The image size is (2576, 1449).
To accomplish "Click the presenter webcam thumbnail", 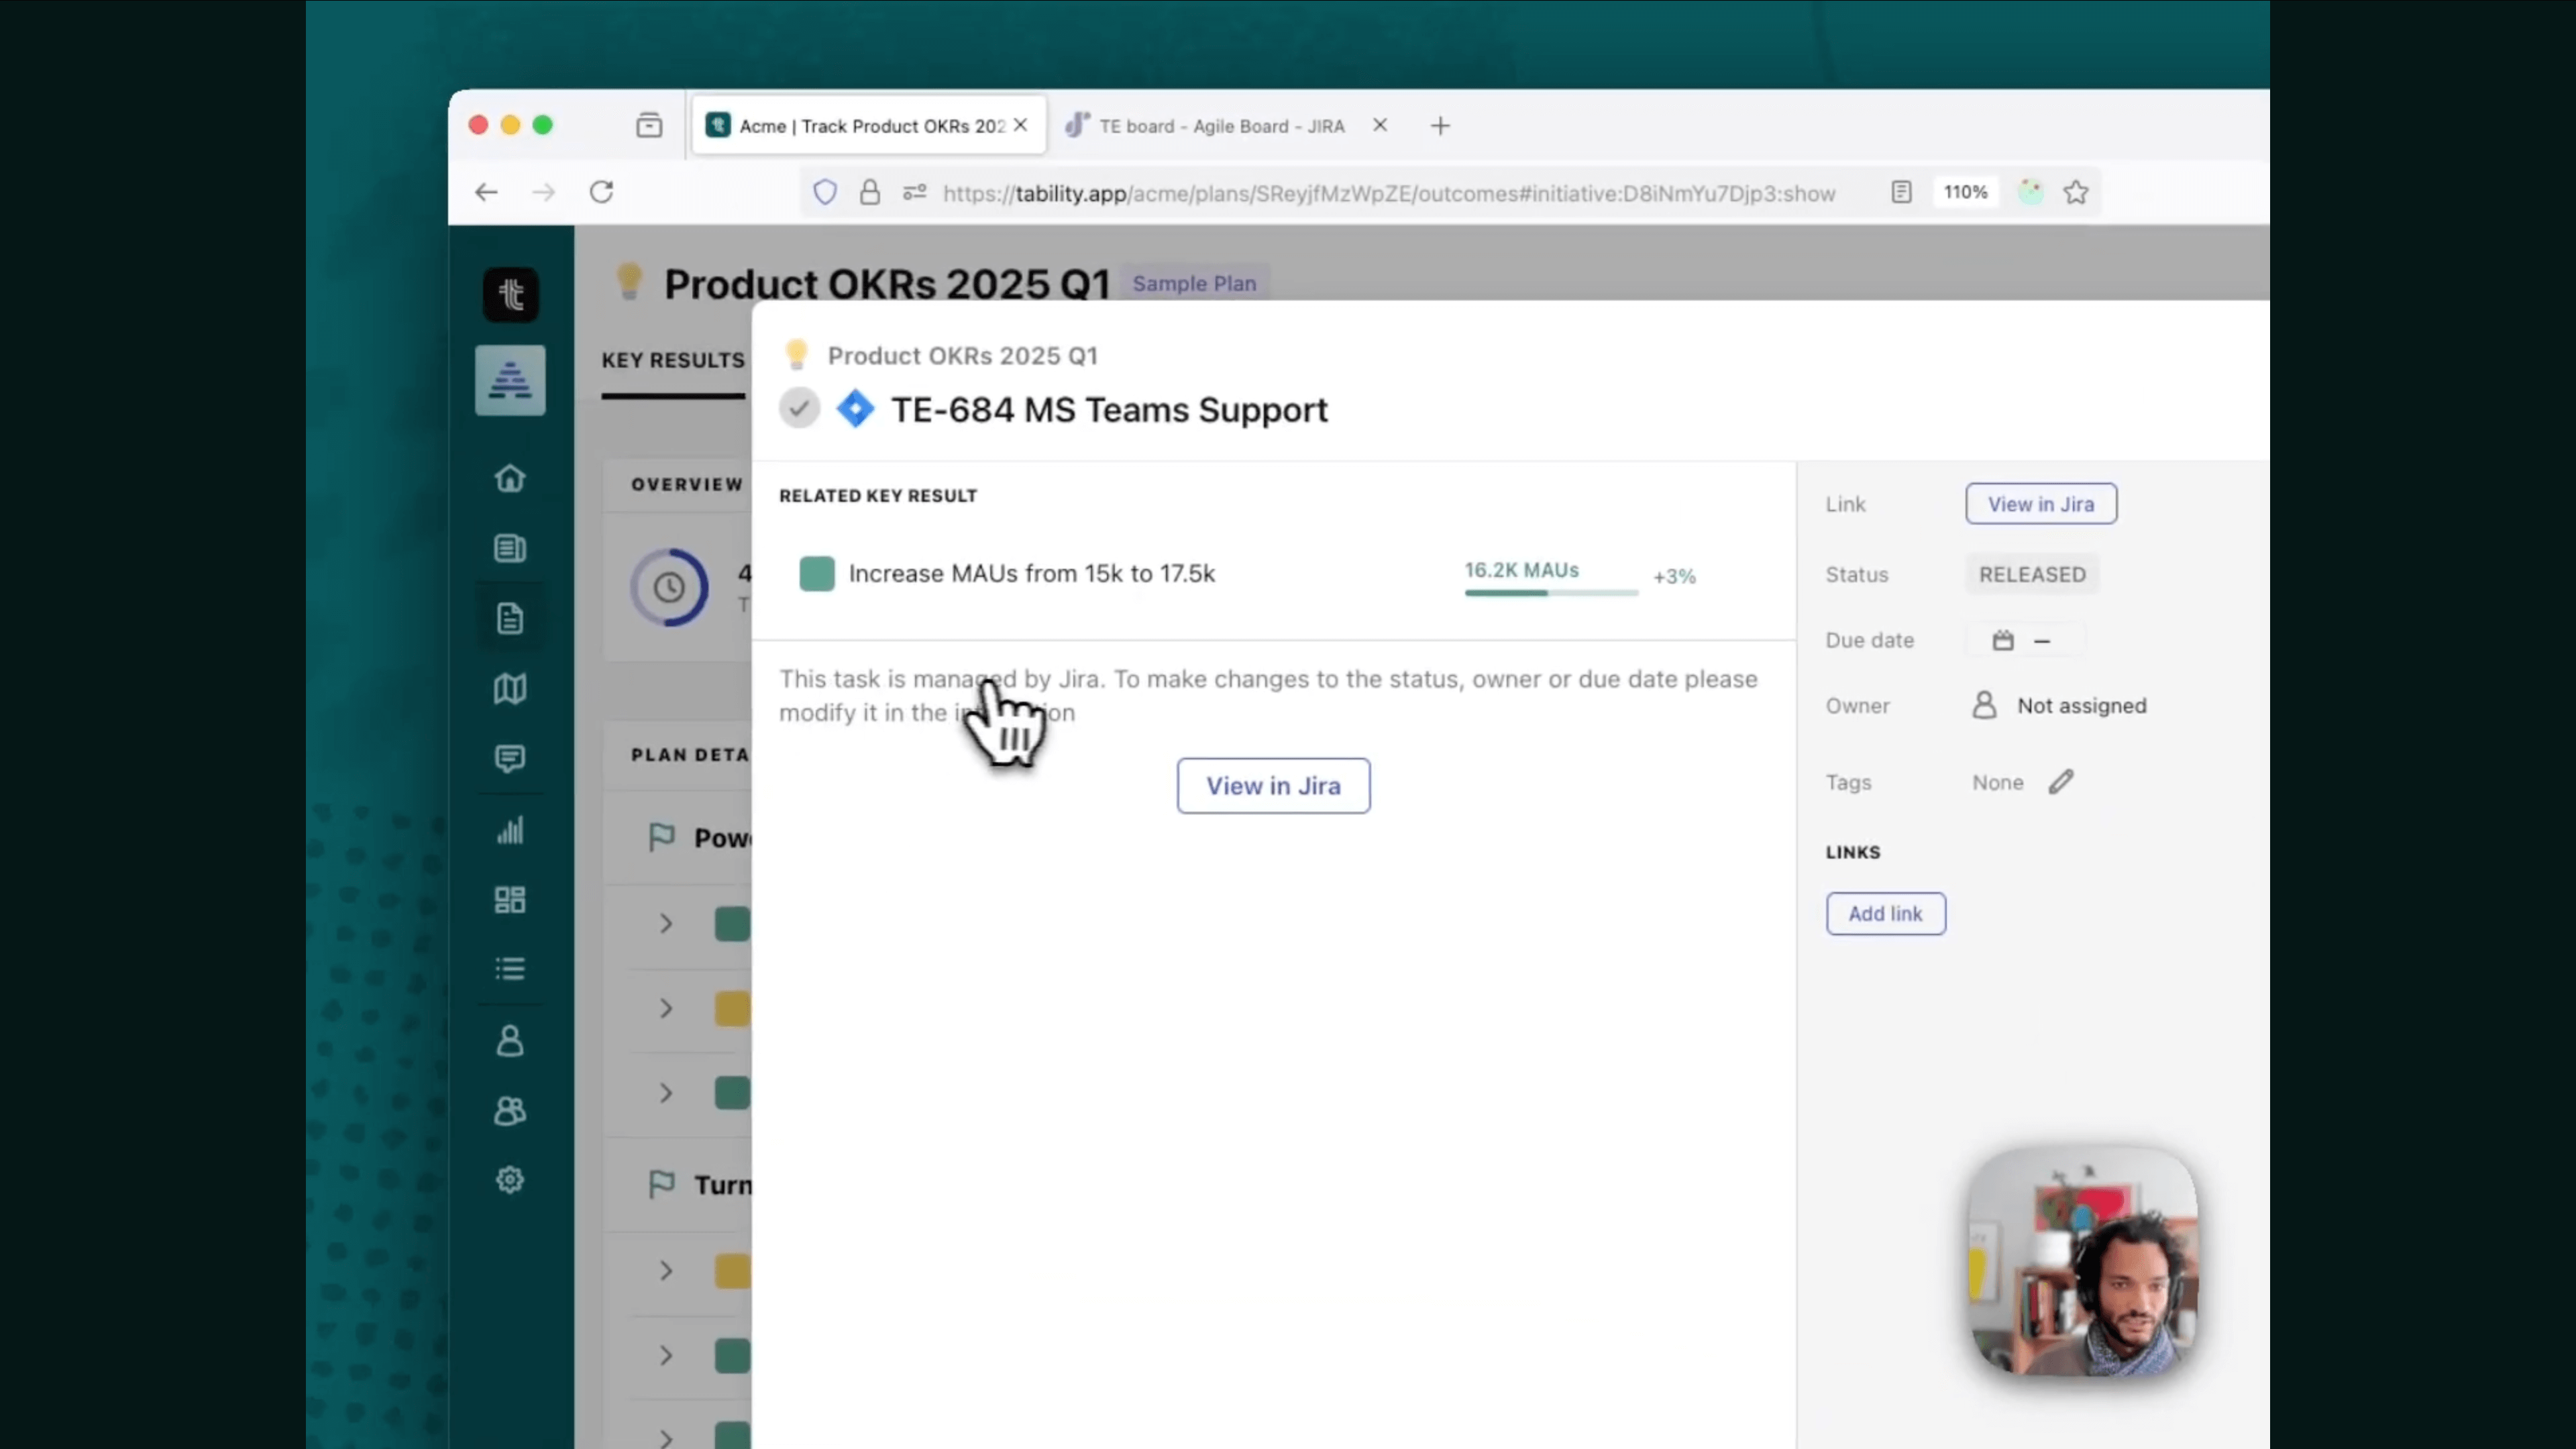I will [x=2083, y=1261].
